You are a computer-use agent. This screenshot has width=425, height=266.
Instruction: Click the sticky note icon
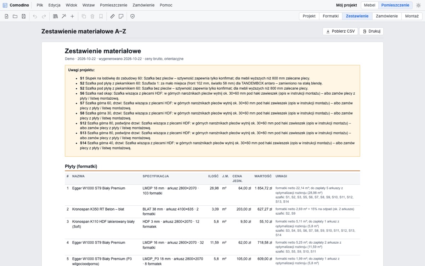[x=121, y=16]
